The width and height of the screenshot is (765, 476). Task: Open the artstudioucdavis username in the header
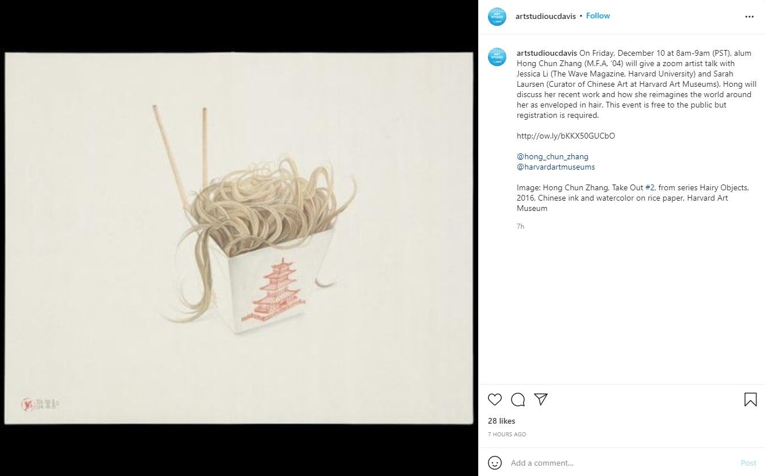546,16
